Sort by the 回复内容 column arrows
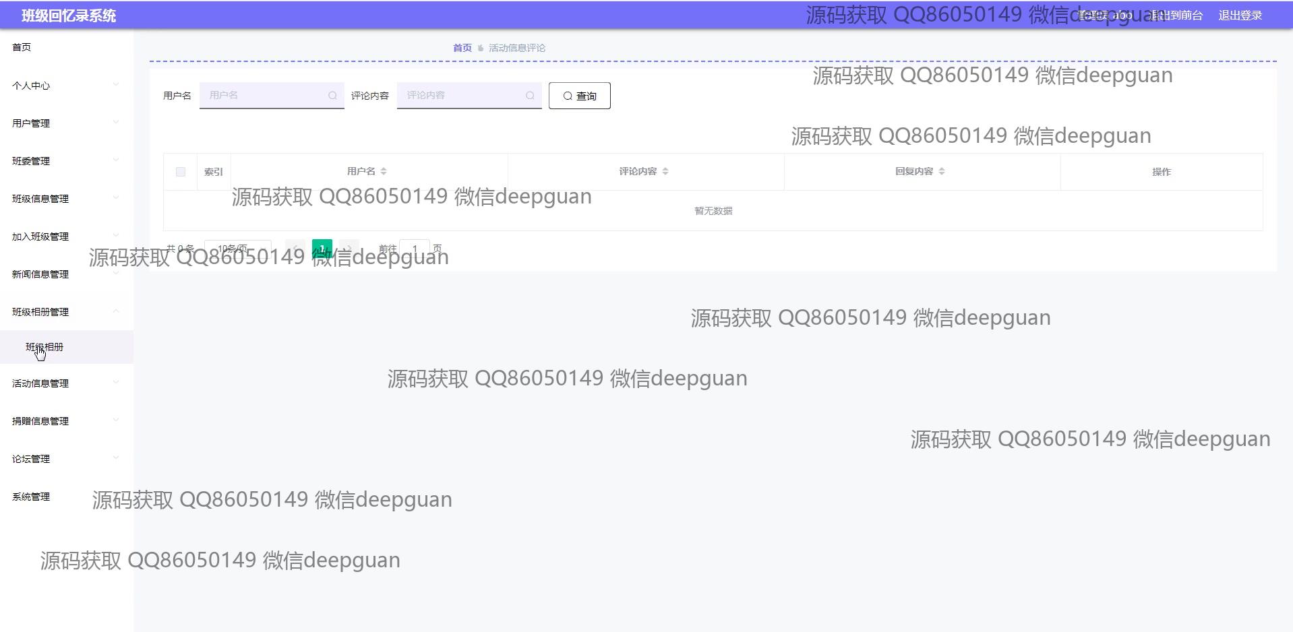1293x632 pixels. tap(942, 172)
